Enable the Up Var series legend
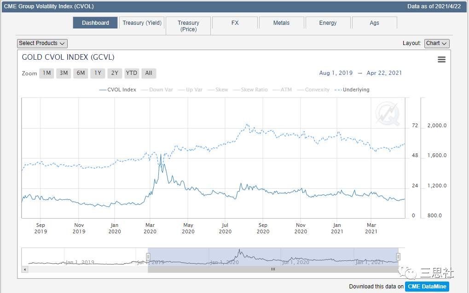Image resolution: width=469 pixels, height=293 pixels. pos(190,90)
